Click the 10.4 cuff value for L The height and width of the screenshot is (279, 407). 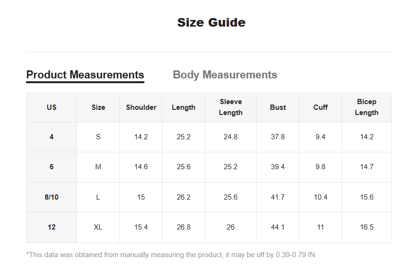coord(320,197)
